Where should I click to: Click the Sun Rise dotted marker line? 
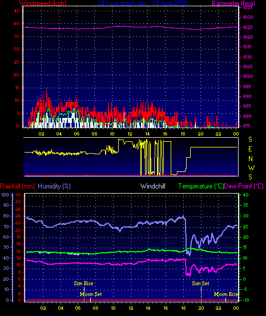84,294
